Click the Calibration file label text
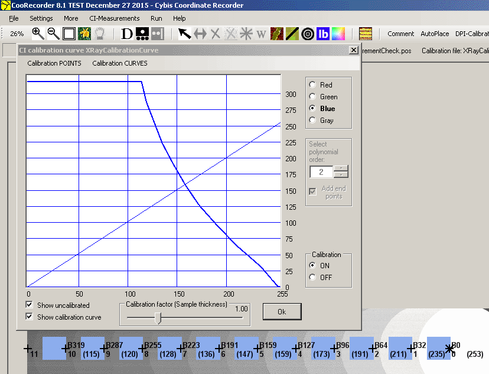This screenshot has width=489, height=374. 455,51
